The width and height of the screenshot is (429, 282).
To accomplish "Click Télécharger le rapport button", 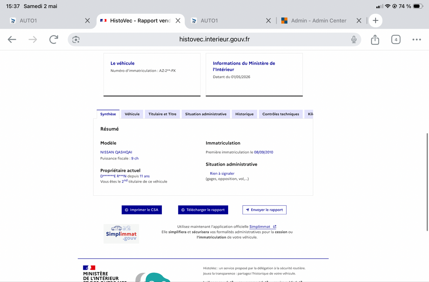I will [203, 210].
